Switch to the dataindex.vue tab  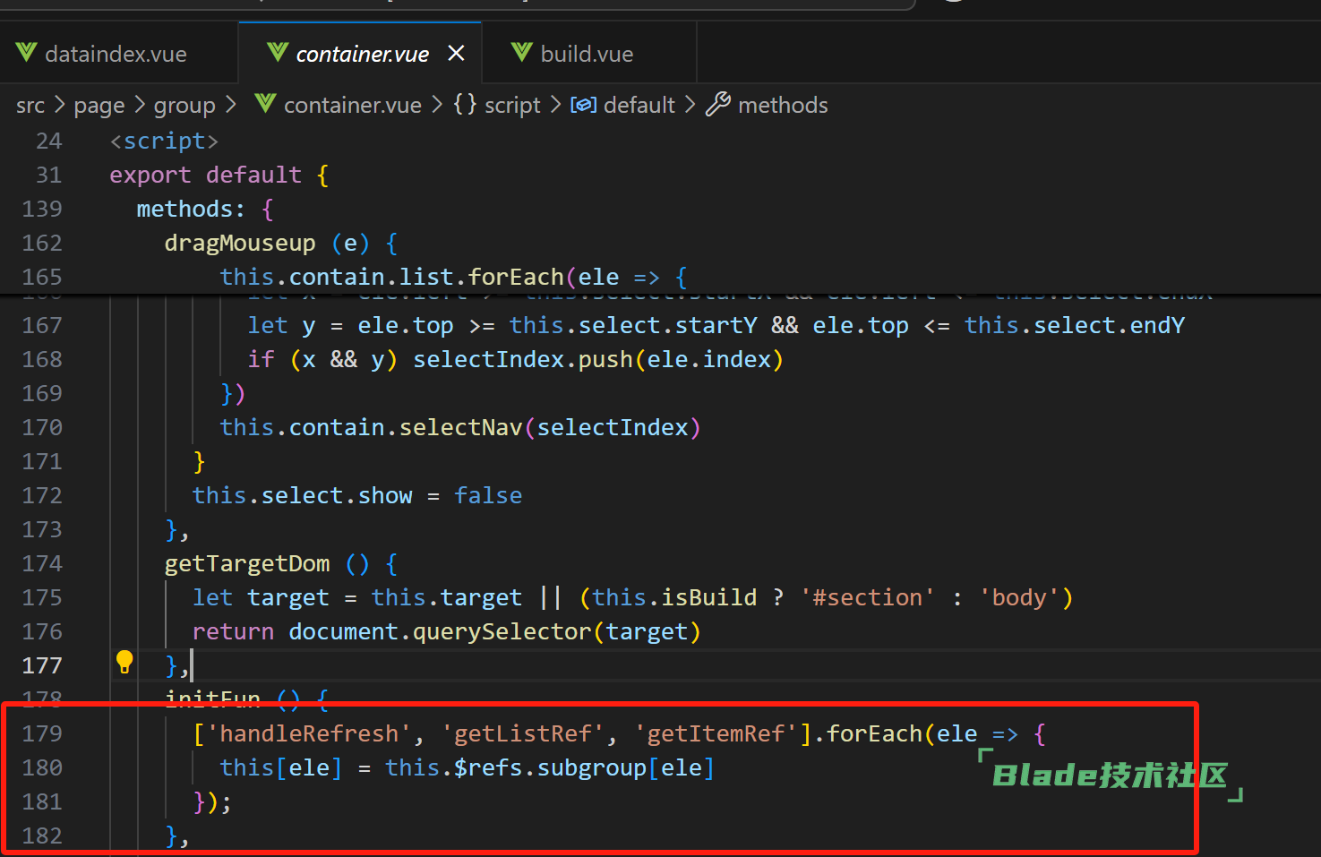(116, 55)
